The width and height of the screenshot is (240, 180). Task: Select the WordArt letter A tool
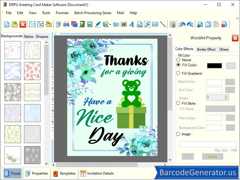pos(132,24)
